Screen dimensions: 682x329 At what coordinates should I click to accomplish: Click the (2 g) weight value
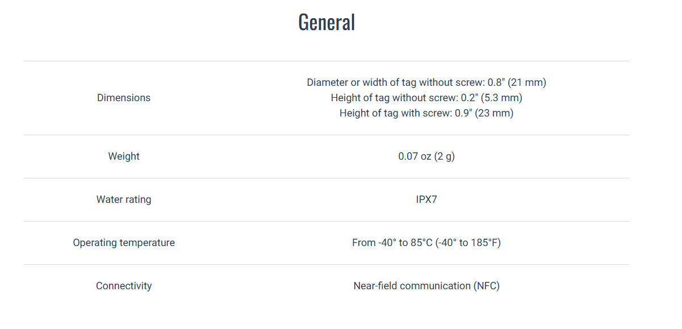click(x=445, y=156)
